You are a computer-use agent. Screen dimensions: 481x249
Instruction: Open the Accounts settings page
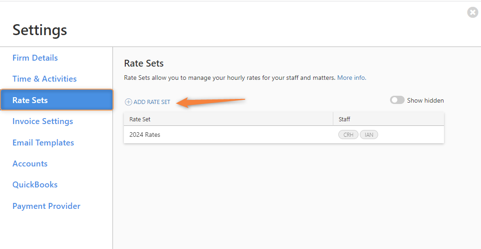pyautogui.click(x=30, y=164)
